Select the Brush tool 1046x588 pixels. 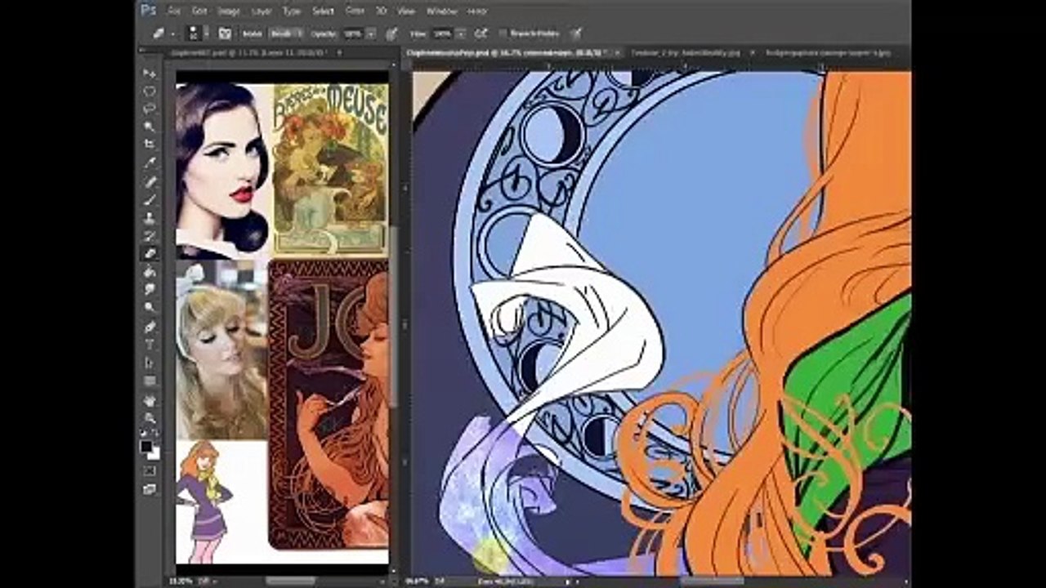coord(150,199)
